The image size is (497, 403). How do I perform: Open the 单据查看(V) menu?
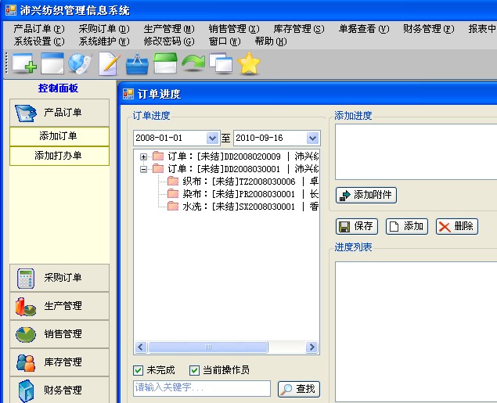[364, 29]
